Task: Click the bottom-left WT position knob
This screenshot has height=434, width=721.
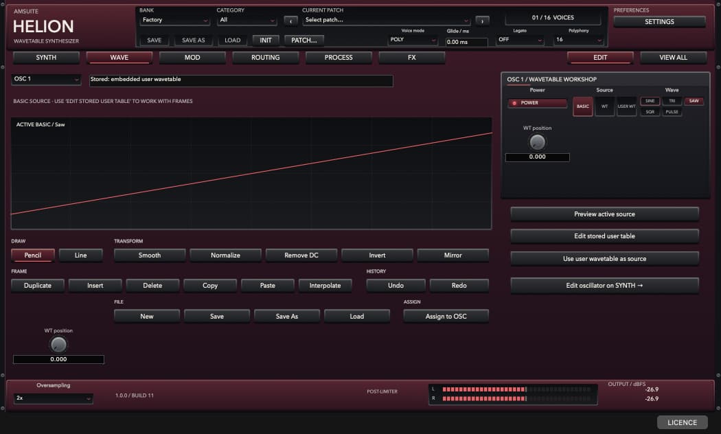Action: 58,344
